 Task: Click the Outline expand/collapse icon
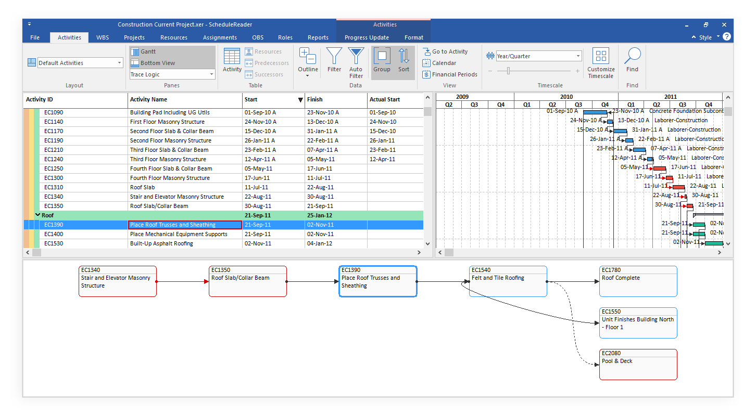click(x=308, y=56)
